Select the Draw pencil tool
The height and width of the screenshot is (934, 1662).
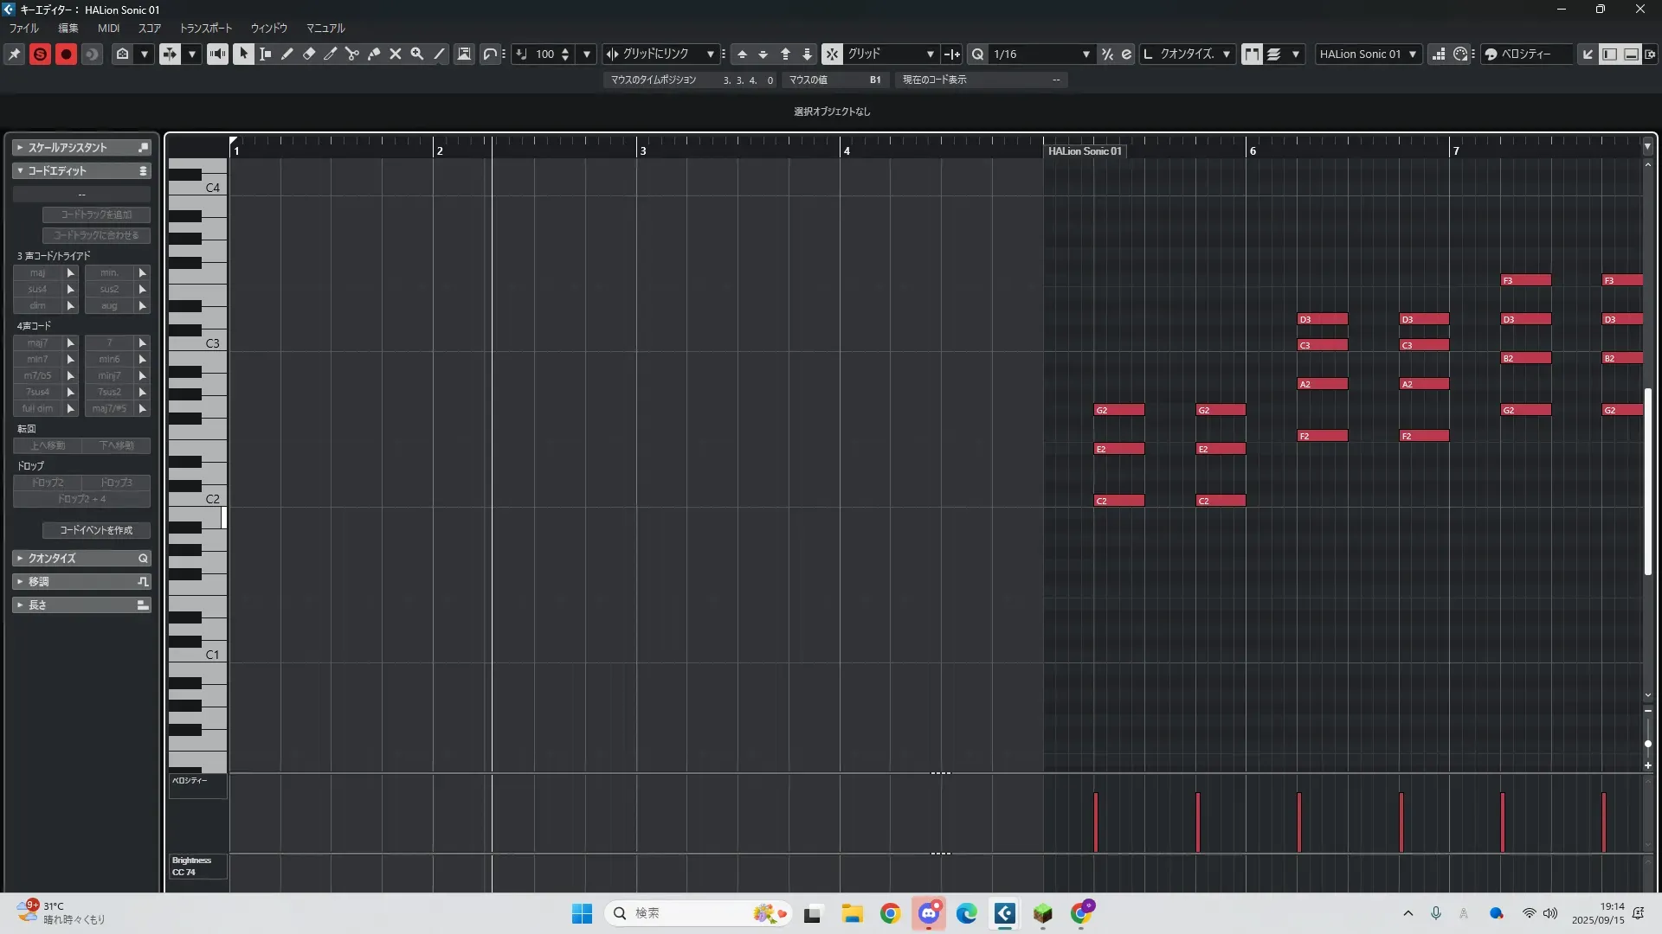(287, 54)
